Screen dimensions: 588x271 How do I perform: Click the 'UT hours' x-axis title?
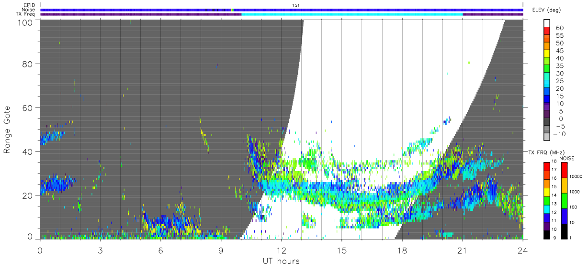point(281,261)
